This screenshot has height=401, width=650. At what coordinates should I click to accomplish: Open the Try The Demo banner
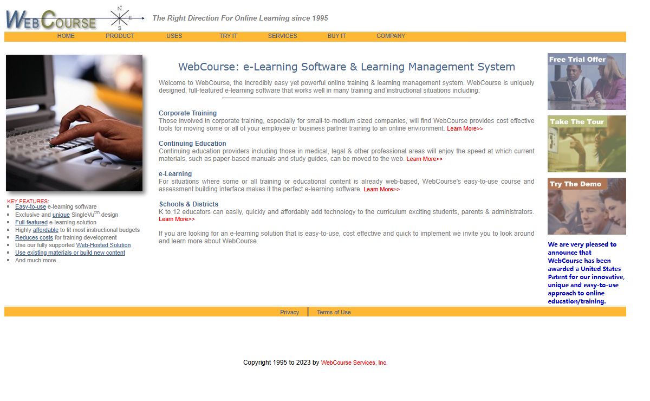[x=587, y=206]
